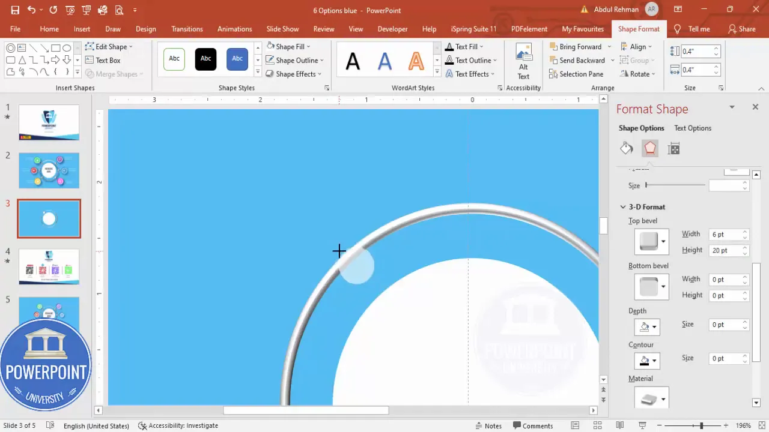
Task: Select the Right Arrow shape
Action: click(55, 60)
